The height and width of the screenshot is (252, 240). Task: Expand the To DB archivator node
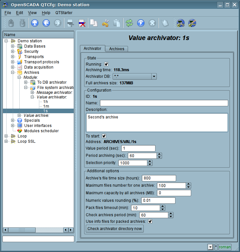point(26,82)
